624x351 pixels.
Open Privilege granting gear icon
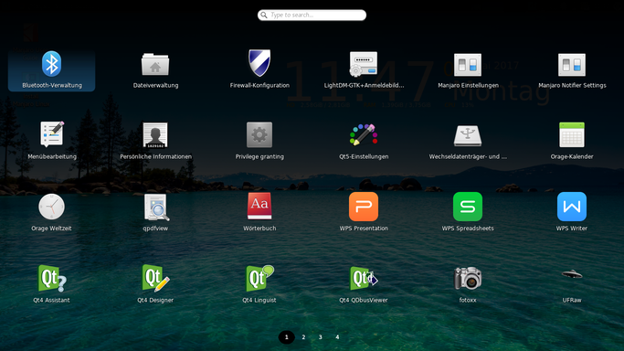[x=259, y=135]
